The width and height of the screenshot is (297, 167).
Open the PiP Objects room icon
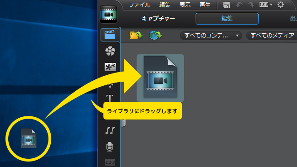click(110, 67)
